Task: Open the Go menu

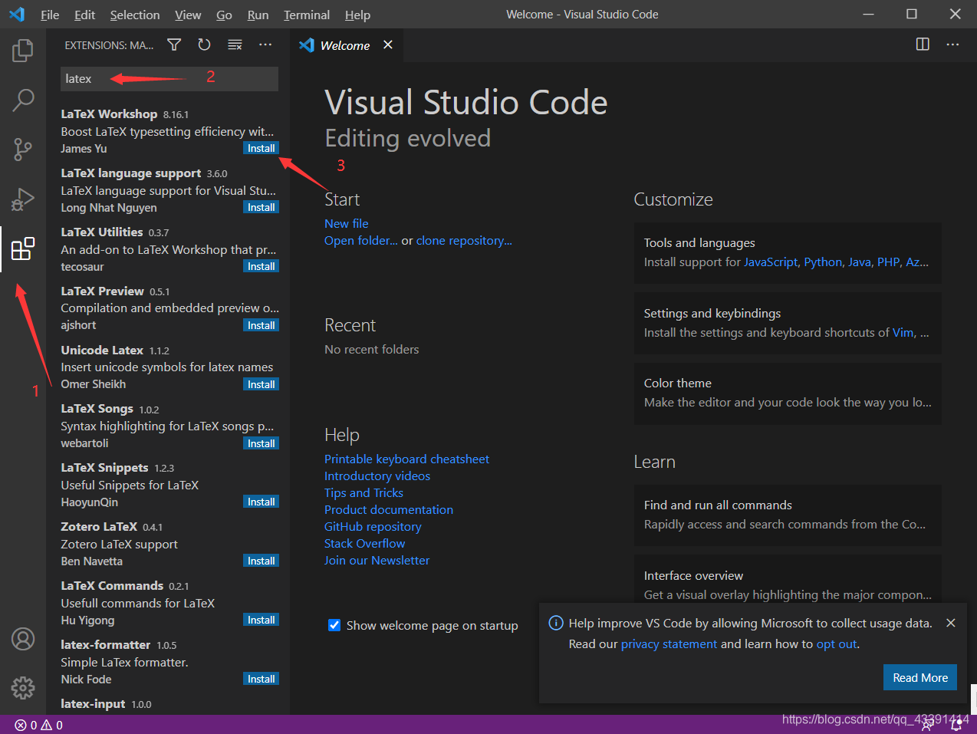Action: coord(224,15)
